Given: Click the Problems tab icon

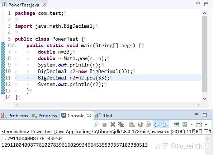Looking at the screenshot, I should (4, 115).
